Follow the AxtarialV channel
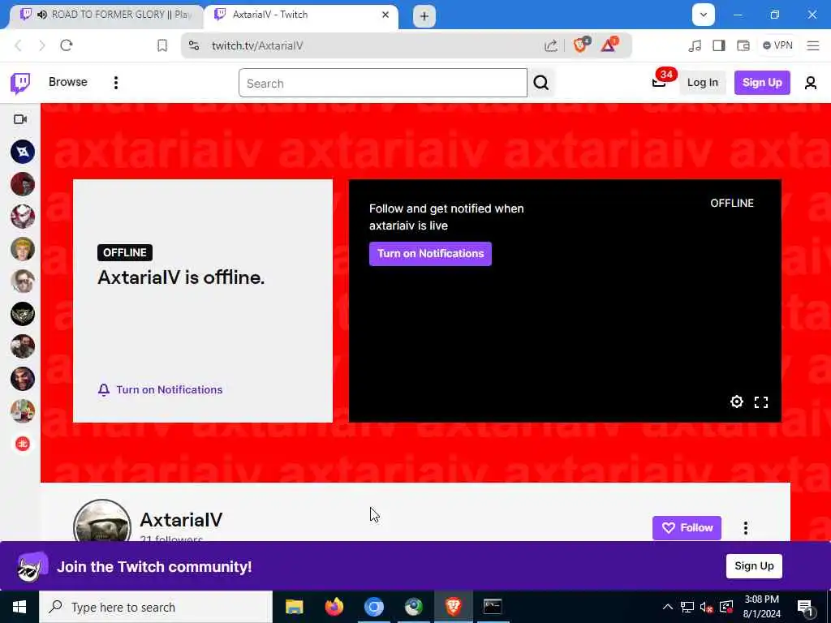Image resolution: width=831 pixels, height=623 pixels. click(x=687, y=527)
